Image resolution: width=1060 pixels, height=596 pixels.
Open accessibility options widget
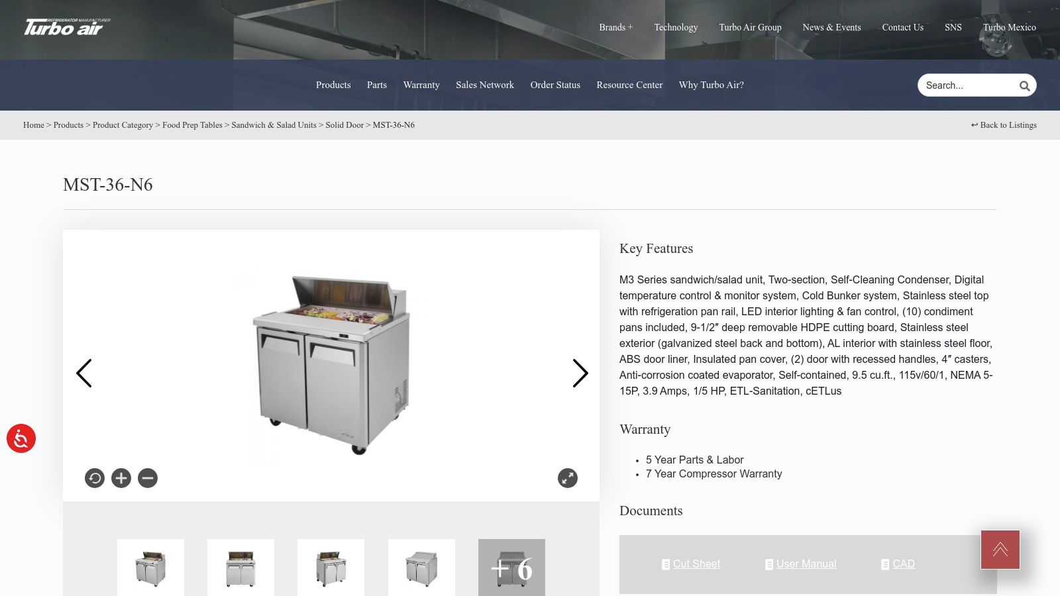coord(21,438)
